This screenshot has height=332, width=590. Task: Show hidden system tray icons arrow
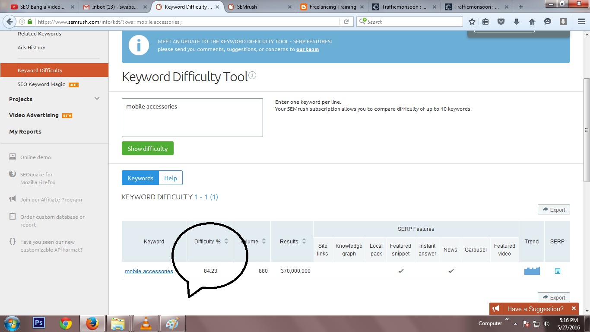515,323
